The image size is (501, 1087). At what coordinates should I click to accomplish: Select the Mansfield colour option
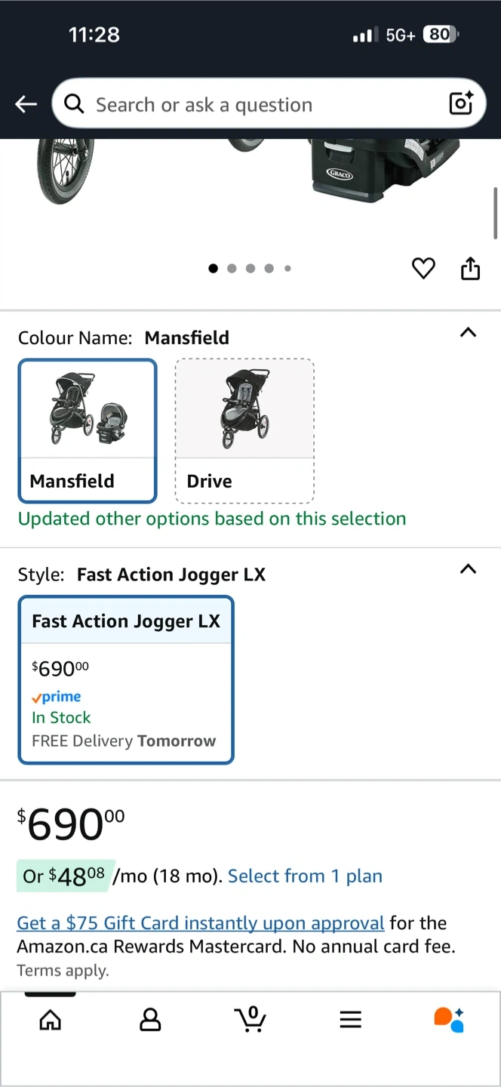[x=88, y=430]
